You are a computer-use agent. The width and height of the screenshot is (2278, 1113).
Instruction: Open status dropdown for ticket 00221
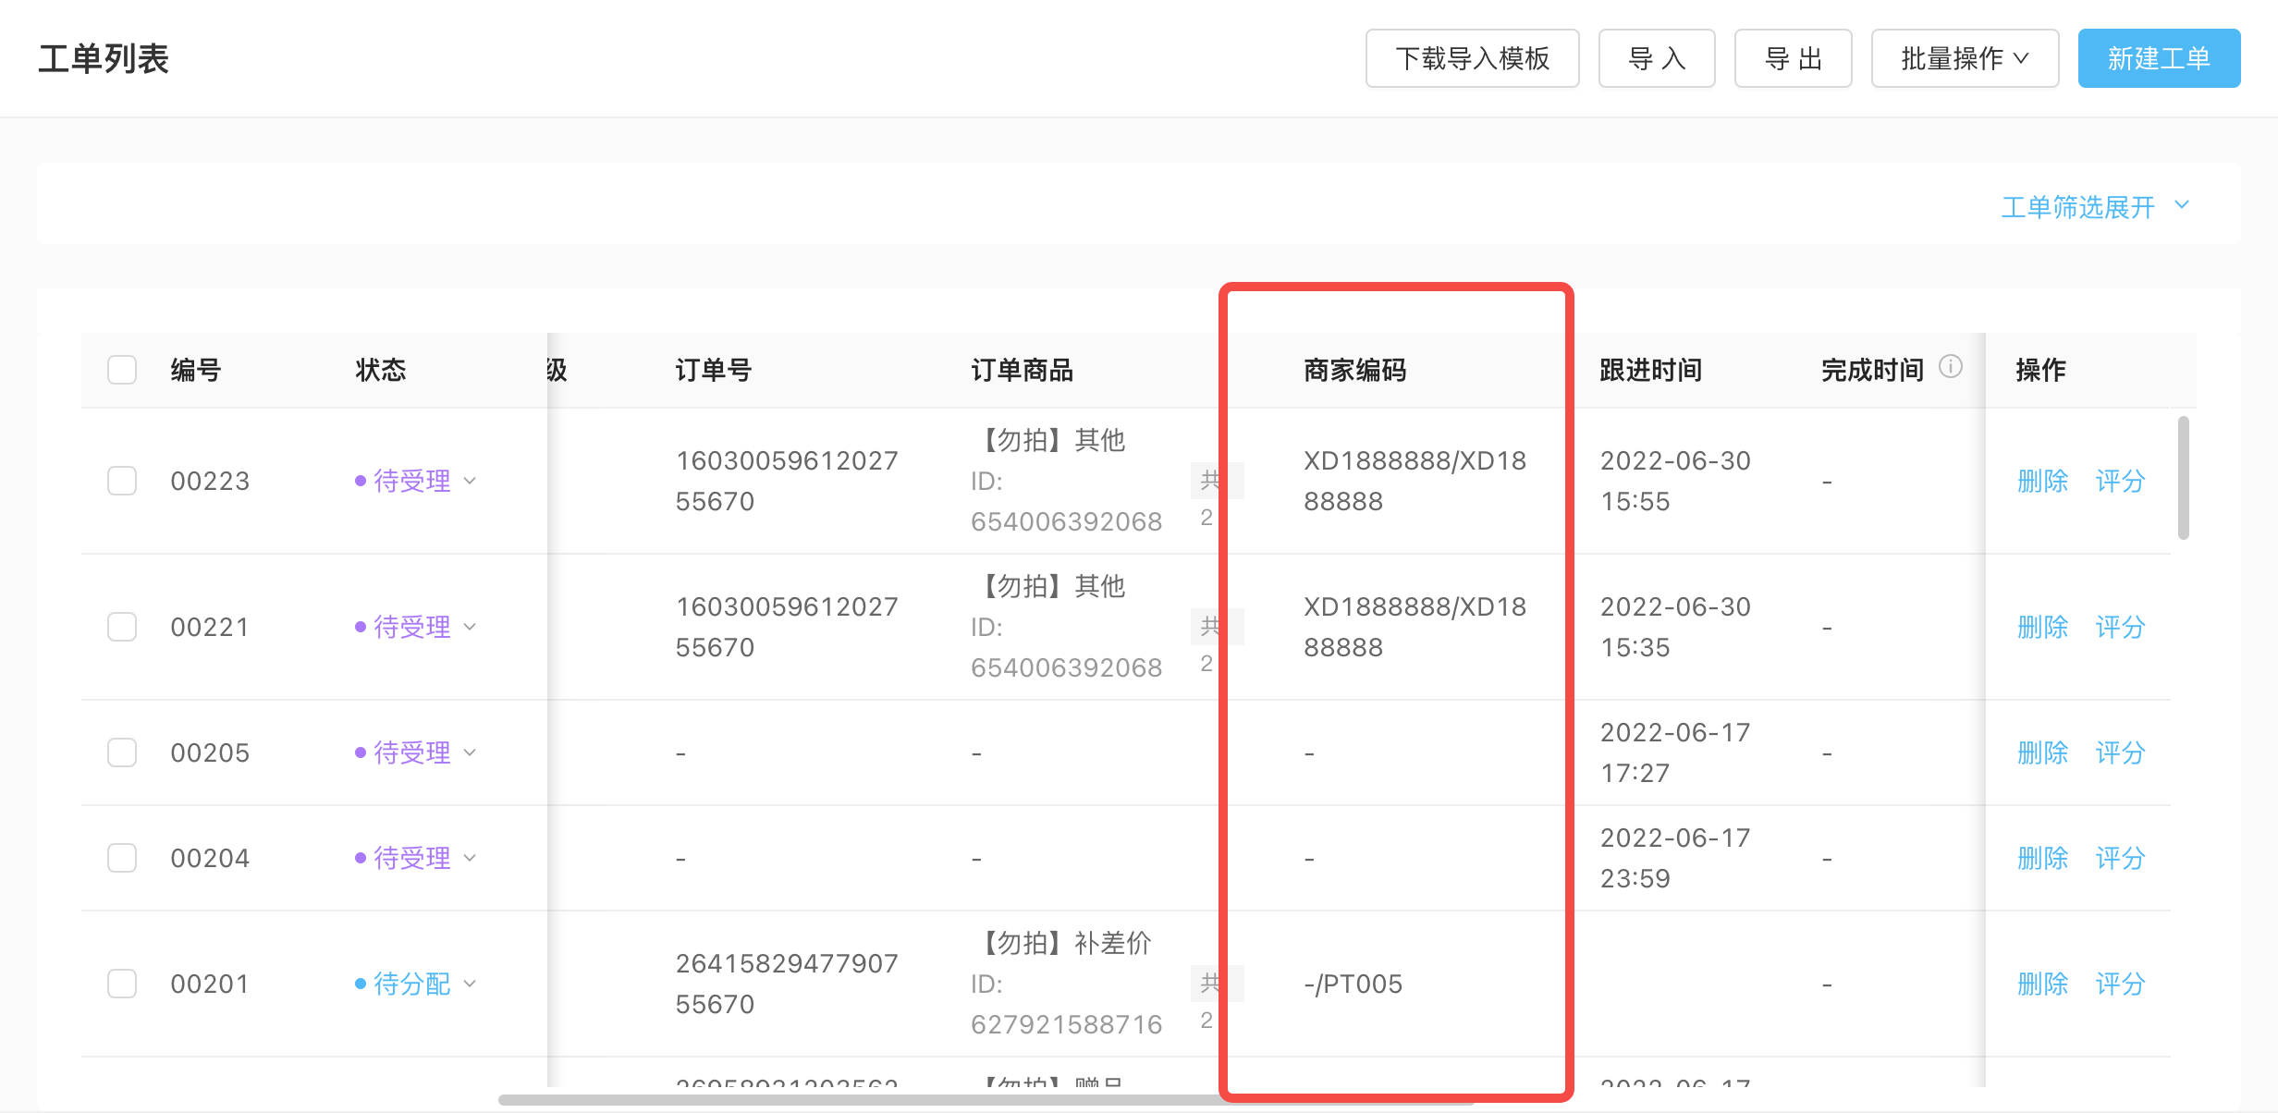[416, 627]
